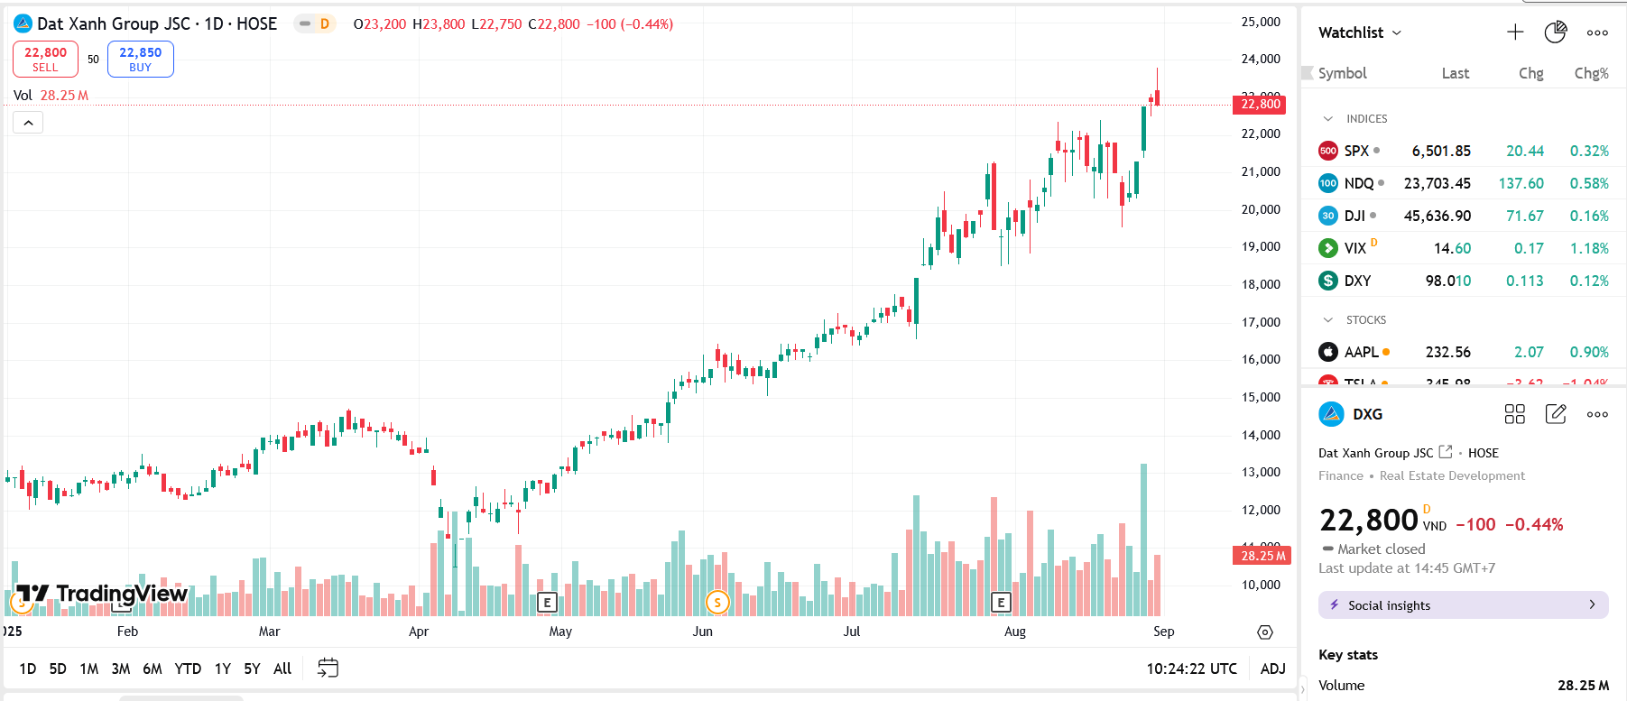Toggle the ADJ adjusted price option
Viewport: 1627px width, 701px height.
coord(1272,669)
